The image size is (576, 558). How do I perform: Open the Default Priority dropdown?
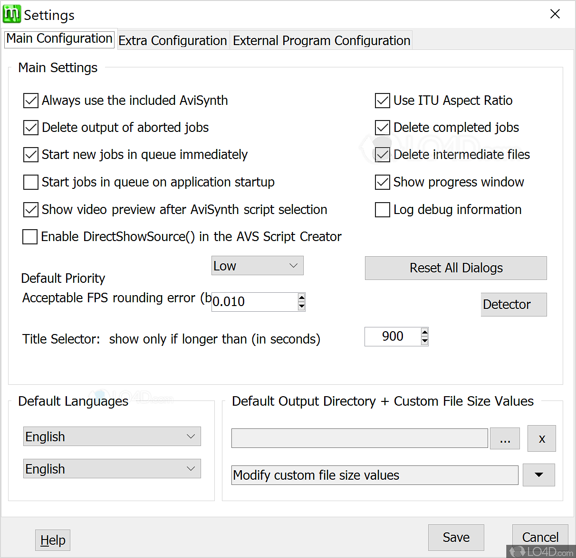pos(257,266)
